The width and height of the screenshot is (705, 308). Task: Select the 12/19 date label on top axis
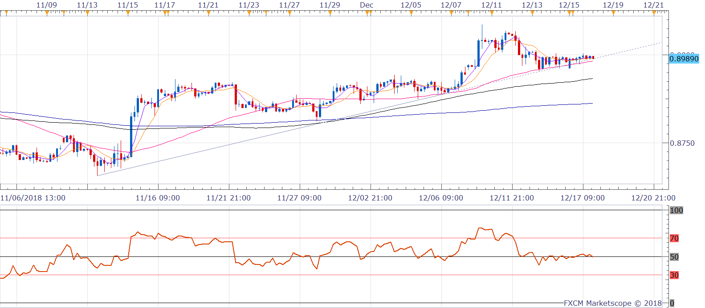pos(613,5)
